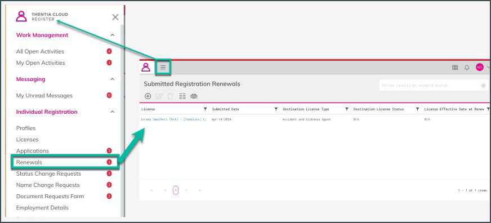Close the Thentia Cloud side menu
491x223 pixels.
pyautogui.click(x=115, y=17)
